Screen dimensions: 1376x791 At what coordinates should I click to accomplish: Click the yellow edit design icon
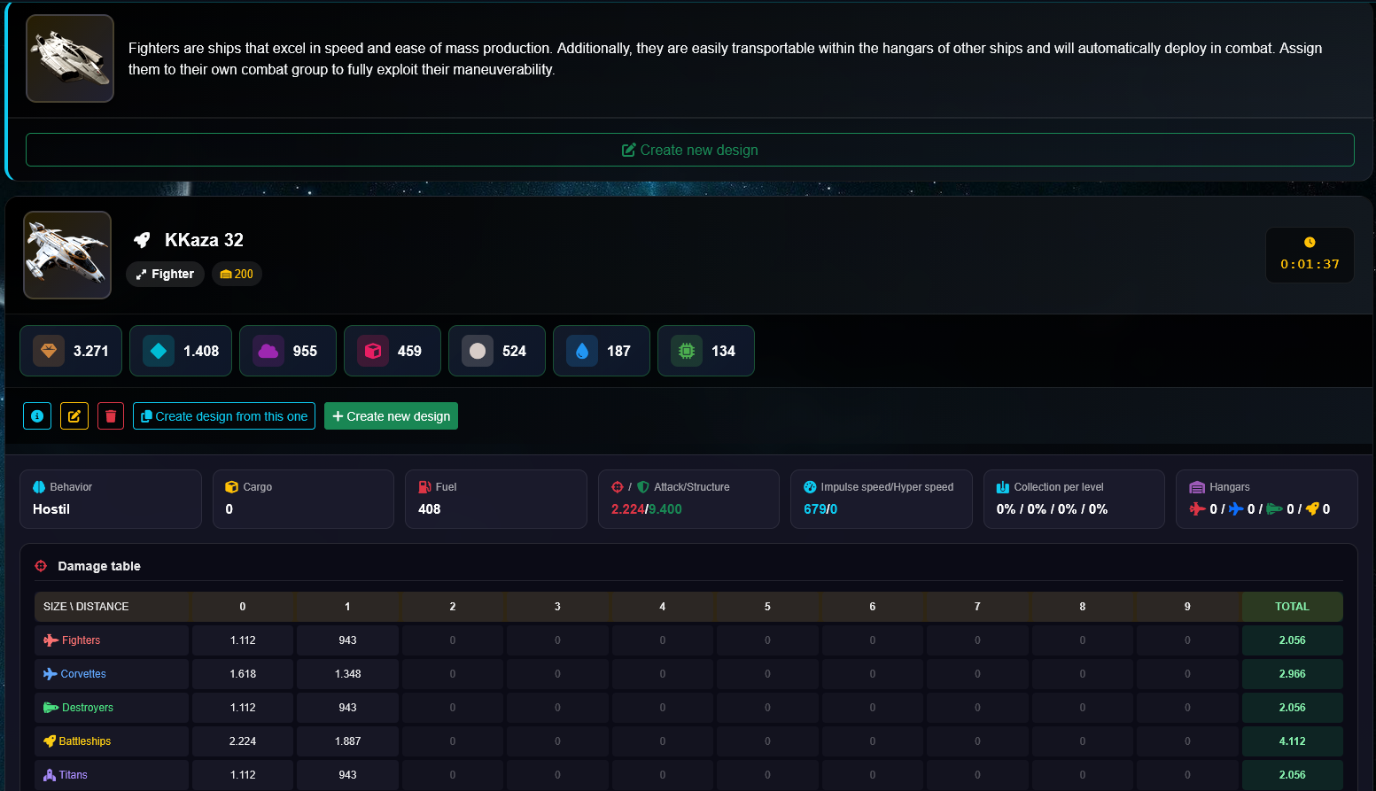(x=74, y=415)
